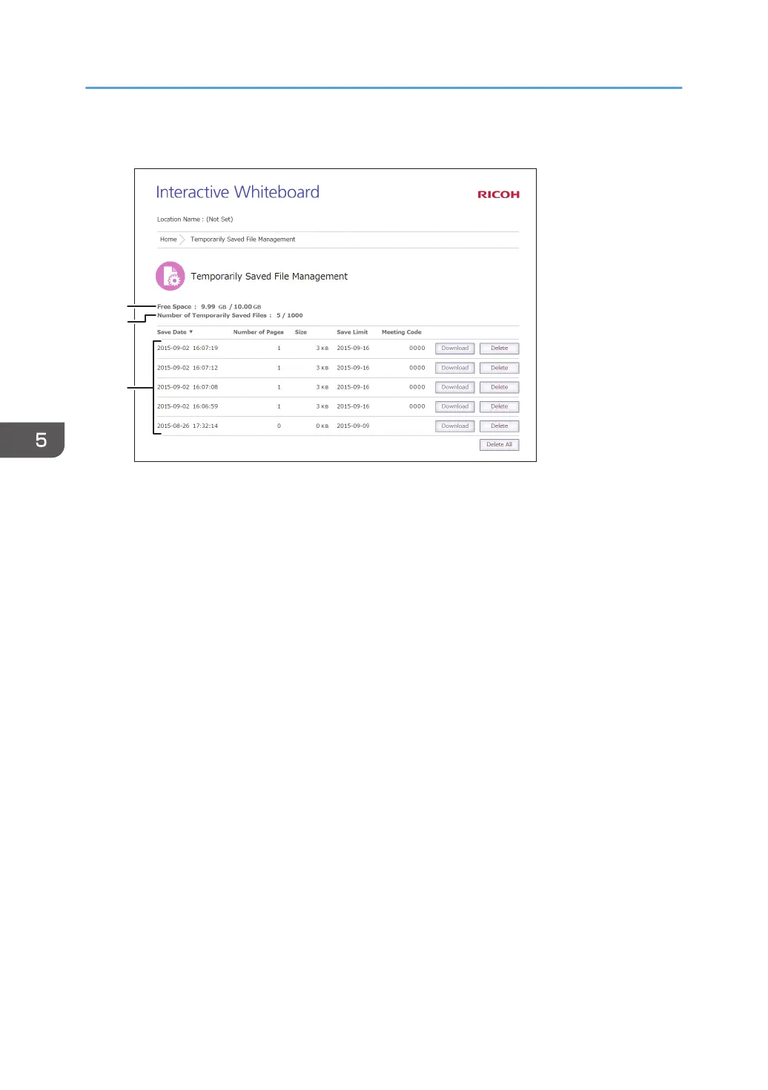
Task: Click the 5 / 1000 saved files count
Action: 290,315
